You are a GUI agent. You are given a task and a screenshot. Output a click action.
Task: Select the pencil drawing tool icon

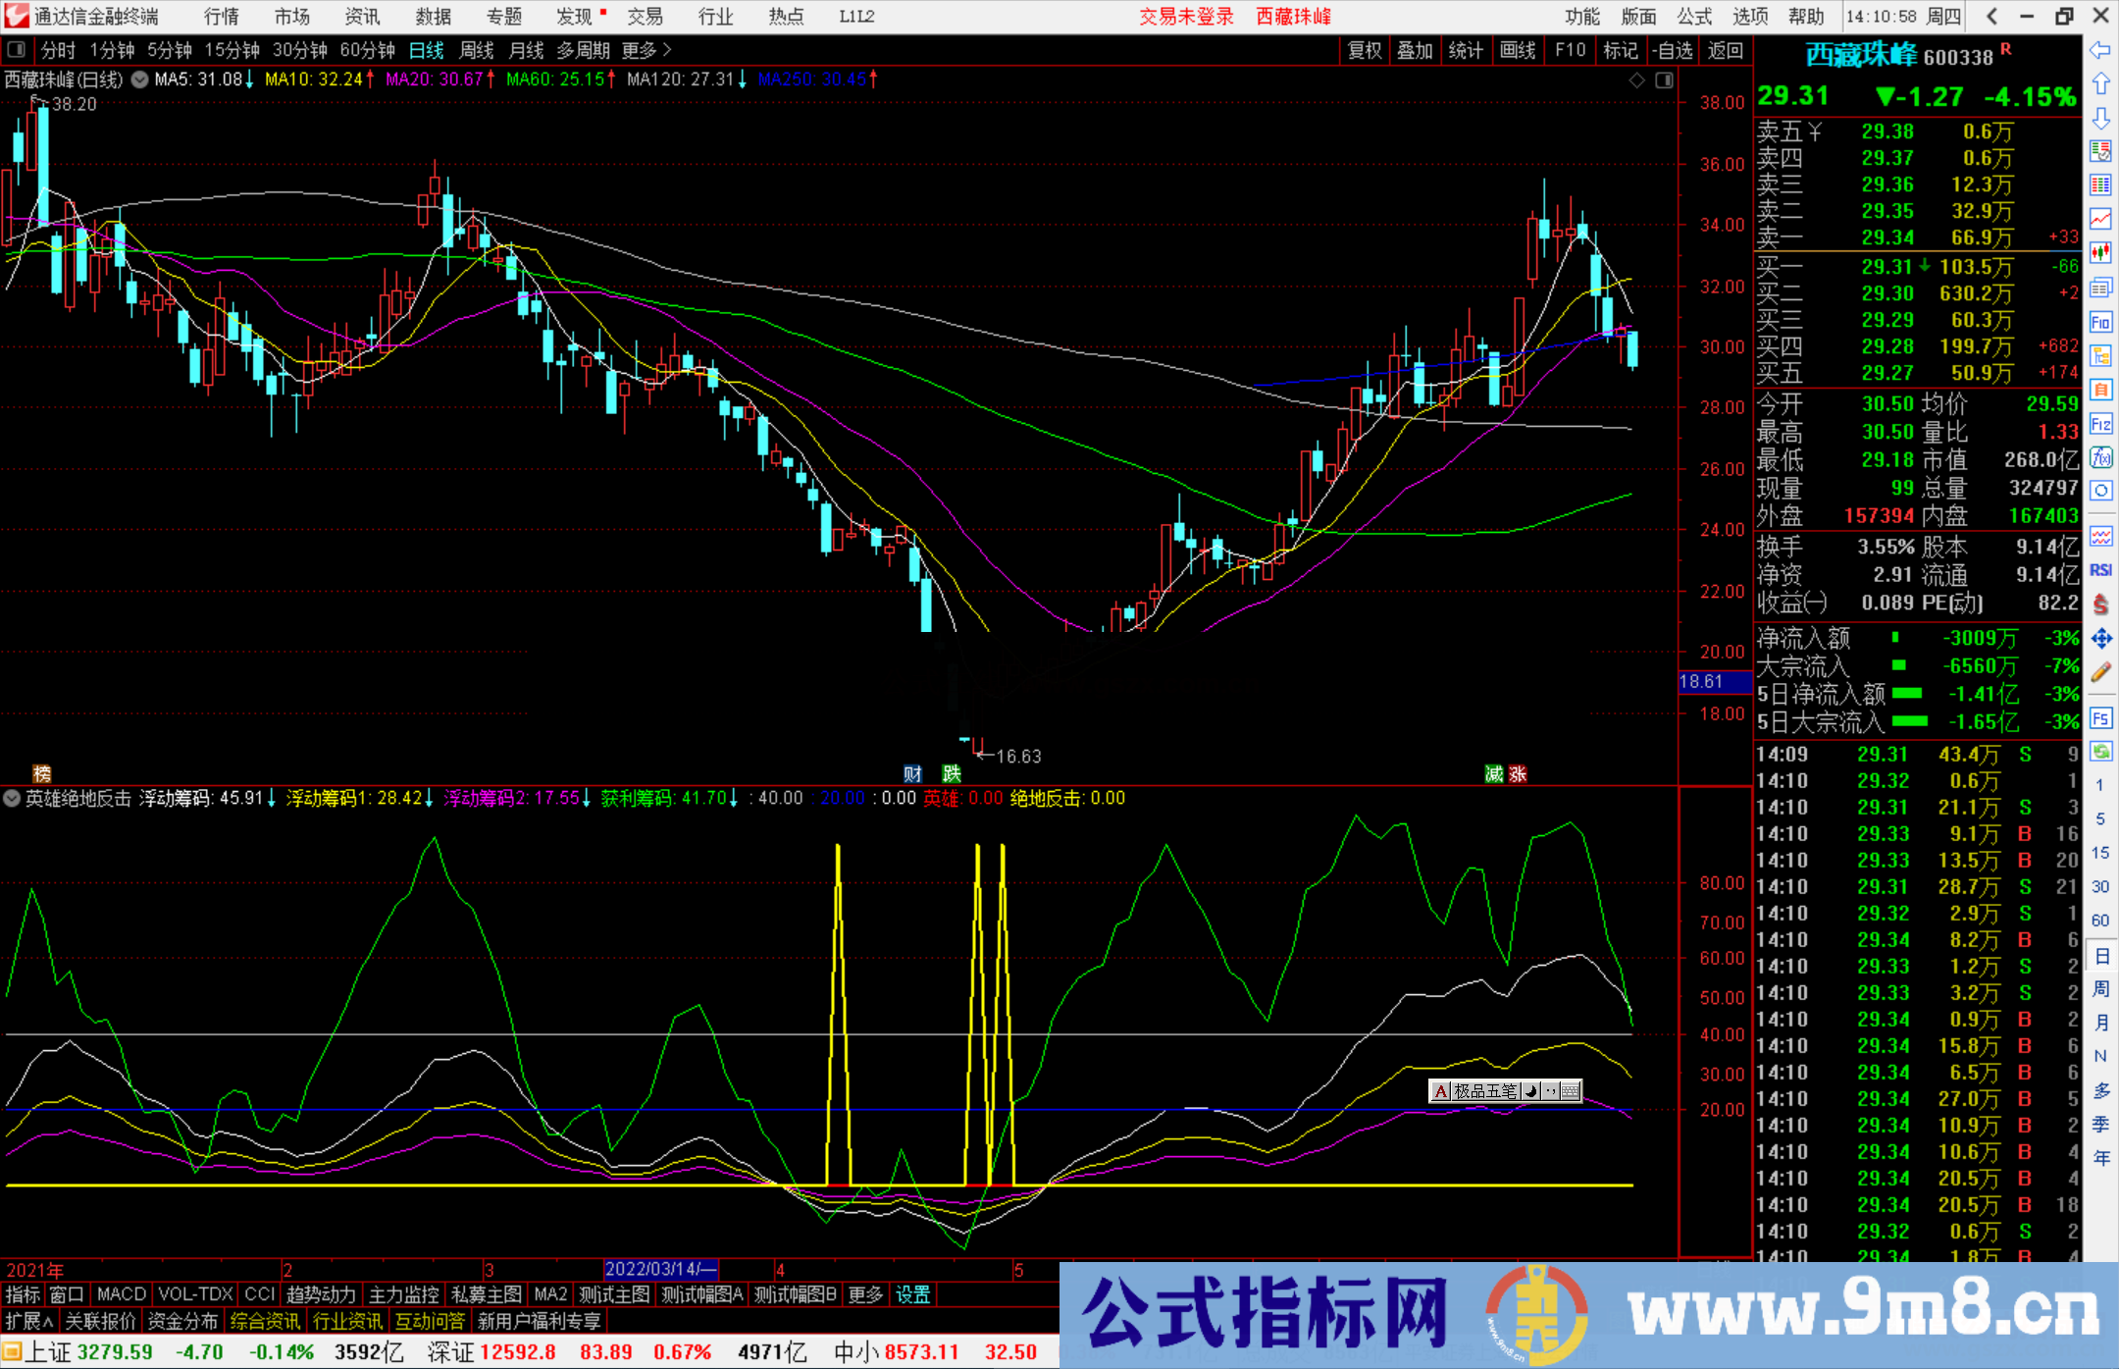(x=2100, y=672)
